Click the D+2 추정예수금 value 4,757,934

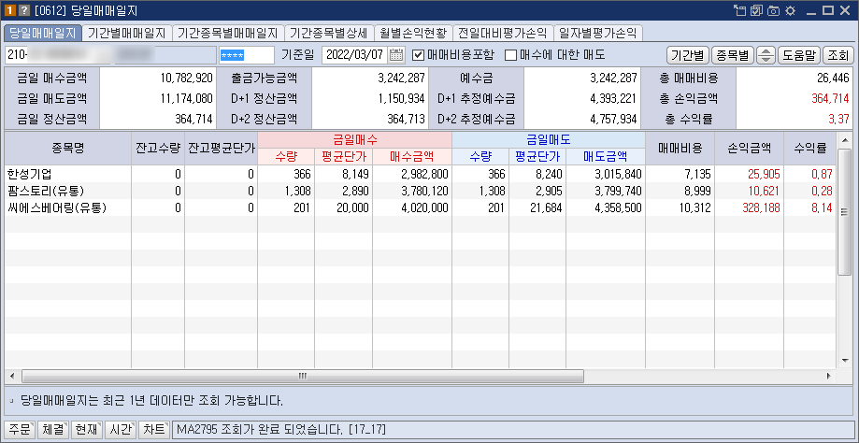click(613, 119)
